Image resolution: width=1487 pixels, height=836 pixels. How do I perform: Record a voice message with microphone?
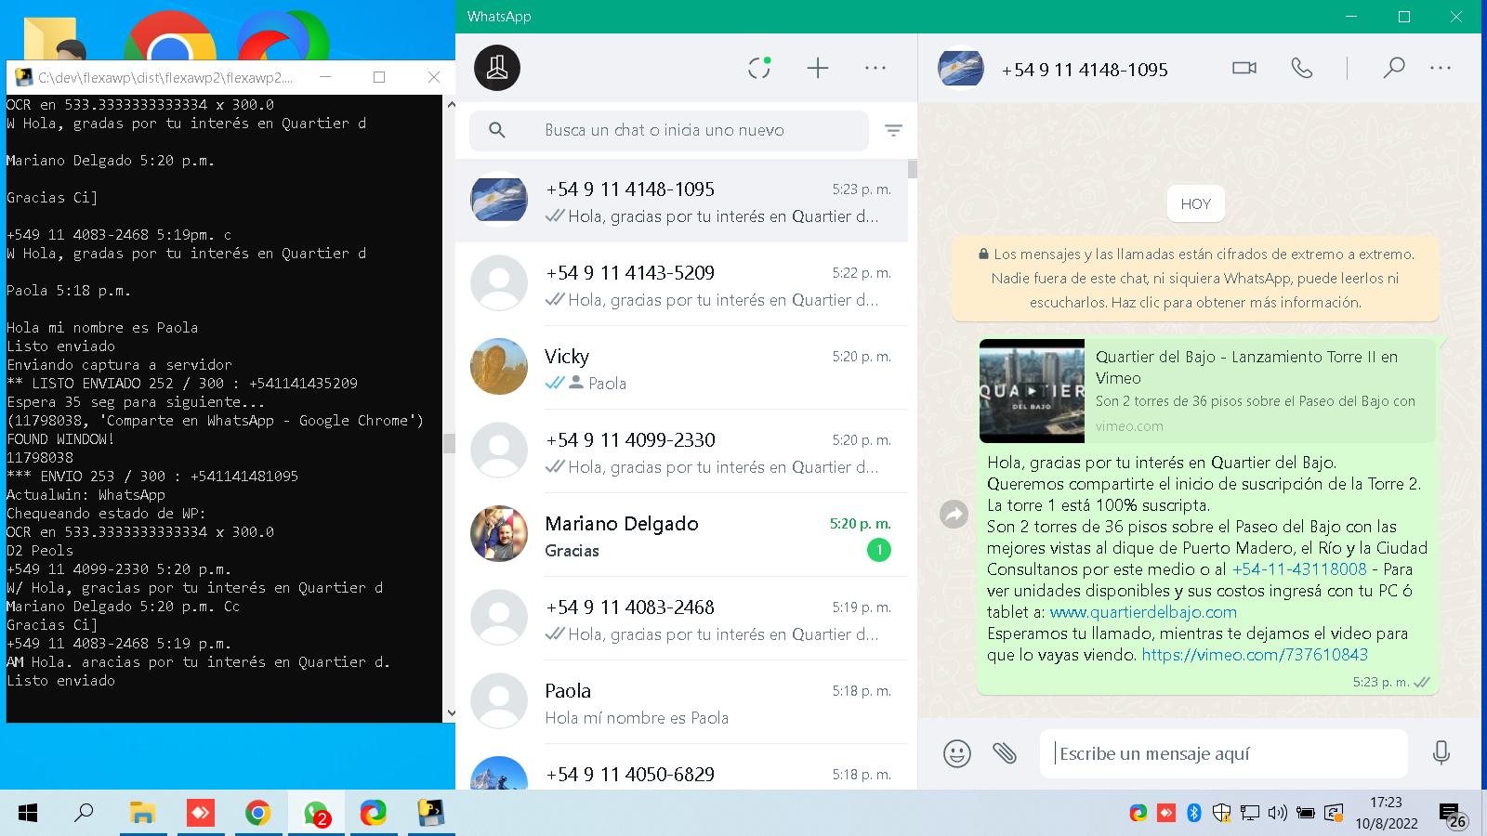point(1441,753)
